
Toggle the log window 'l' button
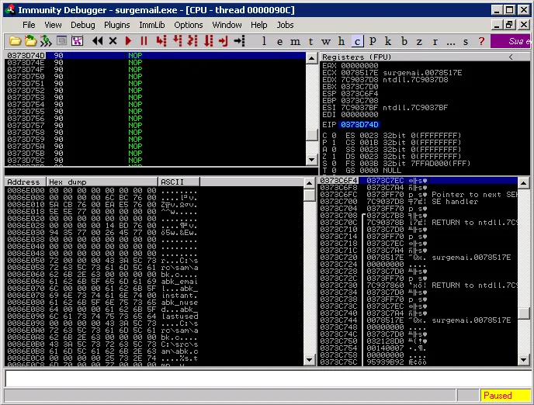pos(265,40)
